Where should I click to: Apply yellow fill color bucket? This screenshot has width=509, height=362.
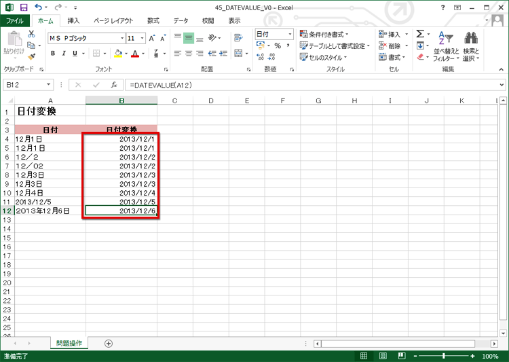coord(118,53)
